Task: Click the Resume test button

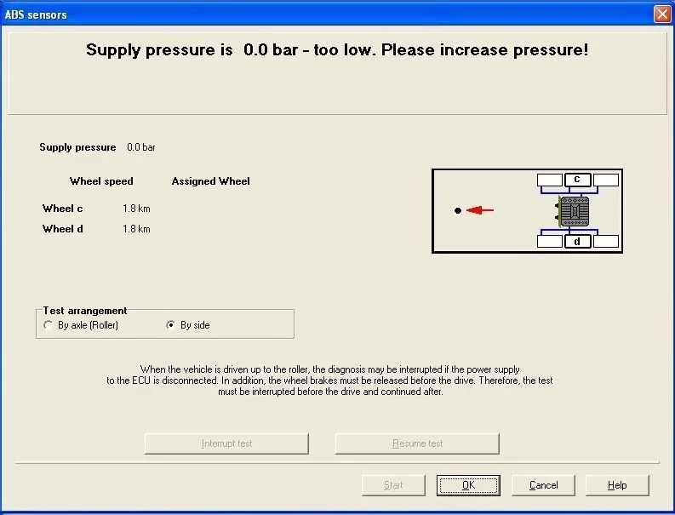Action: click(x=417, y=443)
